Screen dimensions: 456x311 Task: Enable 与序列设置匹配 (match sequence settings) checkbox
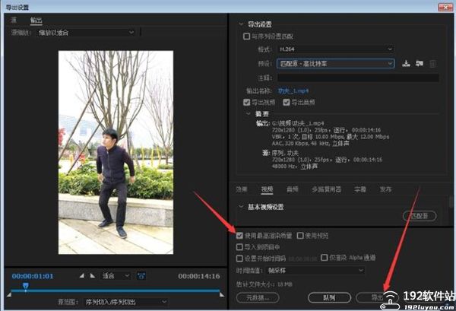245,36
